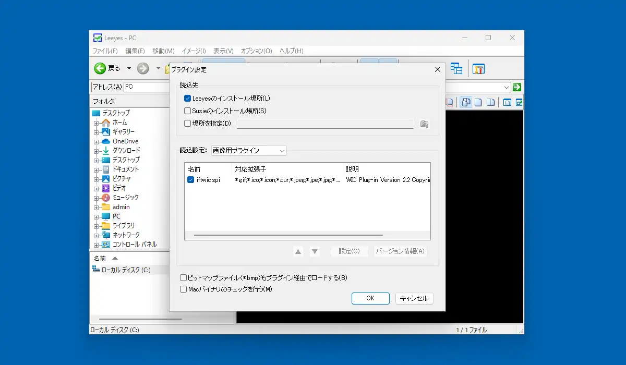Click the ビデオ icon in folder tree
626x365 pixels.
[106, 188]
